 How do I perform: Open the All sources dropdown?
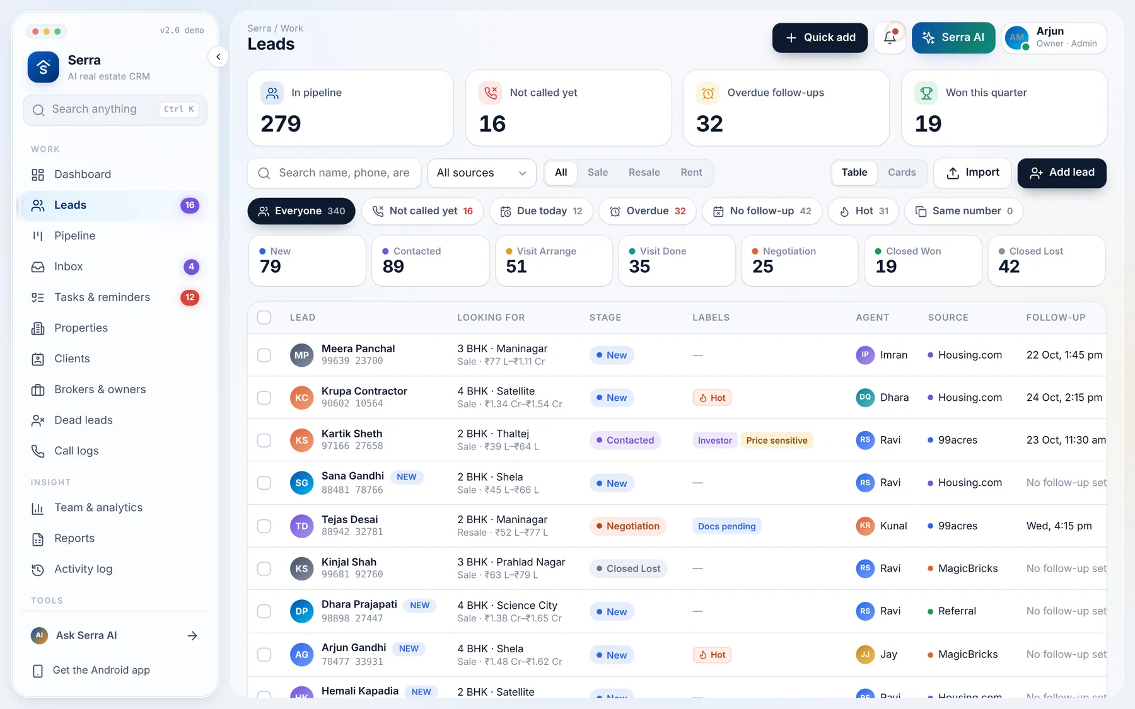click(482, 173)
